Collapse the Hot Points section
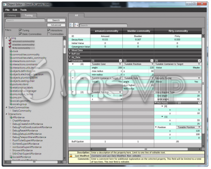Image resolution: width=211 pixels, height=169 pixels. point(156,103)
